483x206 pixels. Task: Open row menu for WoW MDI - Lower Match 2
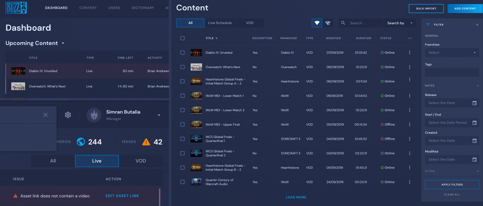(x=410, y=110)
